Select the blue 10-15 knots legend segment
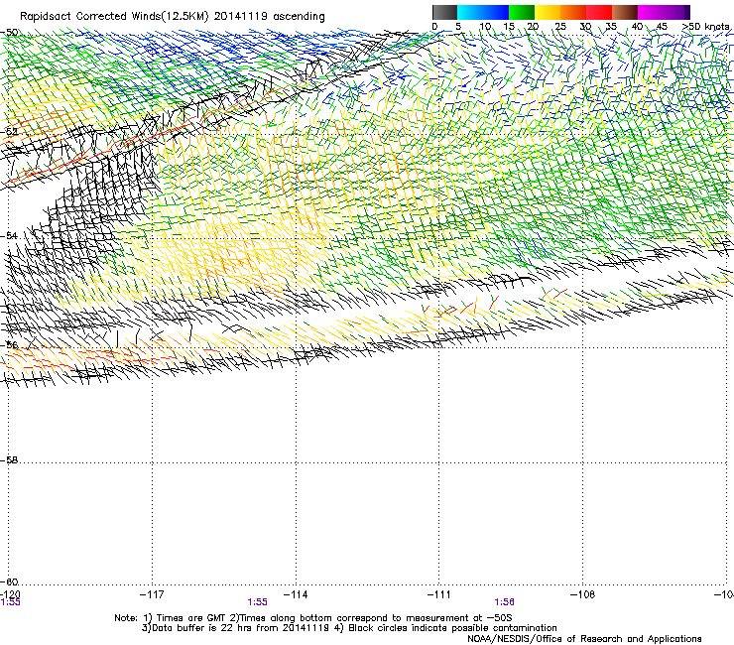The width and height of the screenshot is (734, 645). [x=496, y=12]
